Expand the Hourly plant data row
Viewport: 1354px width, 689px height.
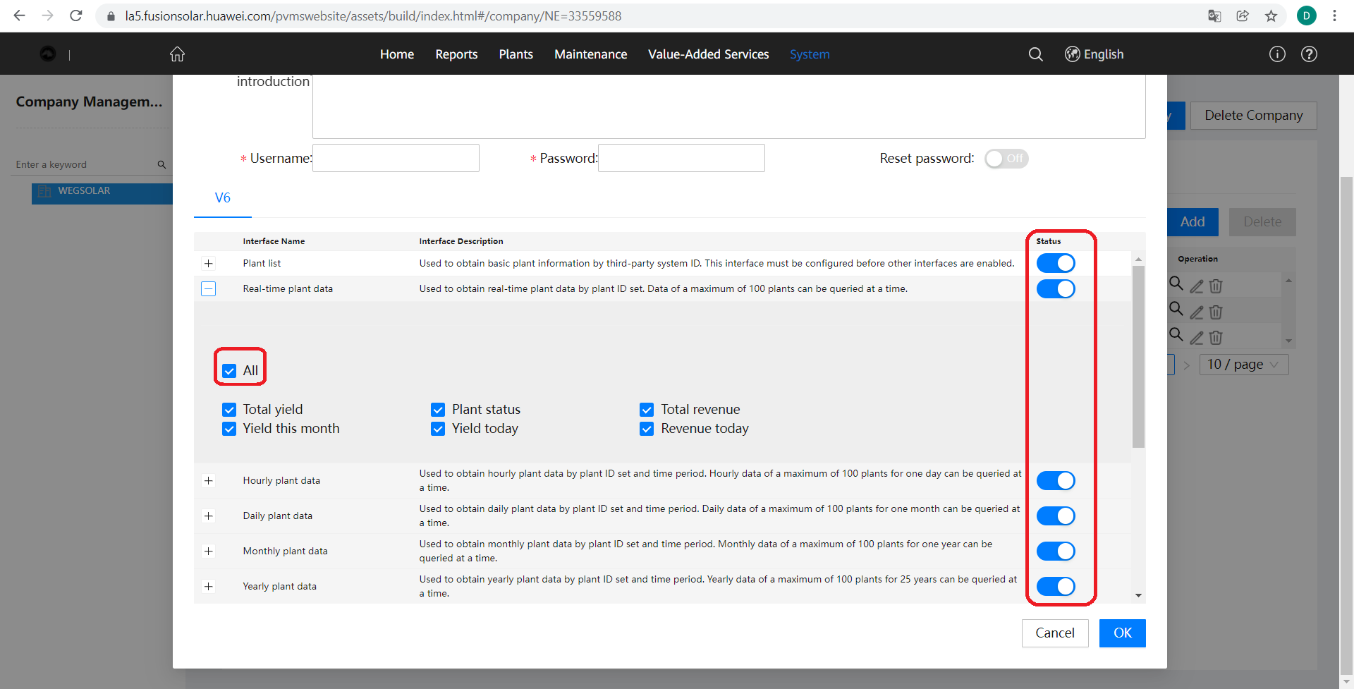208,481
